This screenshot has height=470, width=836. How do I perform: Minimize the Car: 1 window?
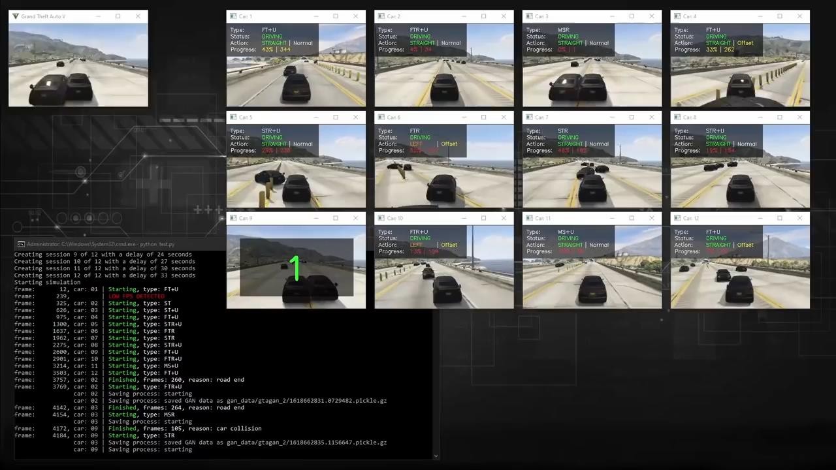click(315, 16)
